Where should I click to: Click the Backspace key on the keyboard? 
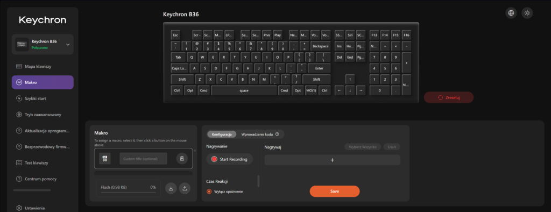point(321,46)
